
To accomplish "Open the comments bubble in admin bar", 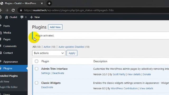I will [24, 17].
